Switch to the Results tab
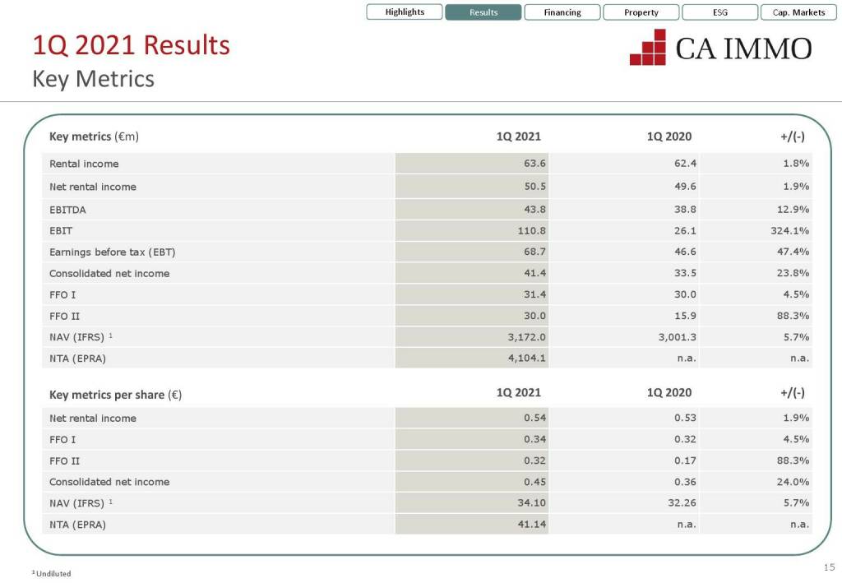Screen dimensions: 842x583 tap(483, 12)
